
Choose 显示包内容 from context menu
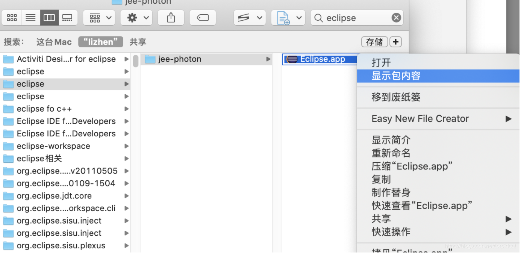tap(438, 76)
